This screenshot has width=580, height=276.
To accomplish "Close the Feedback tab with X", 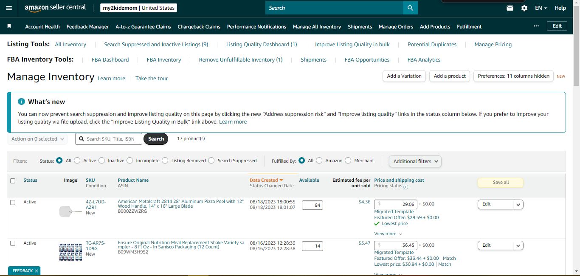I will [37, 270].
